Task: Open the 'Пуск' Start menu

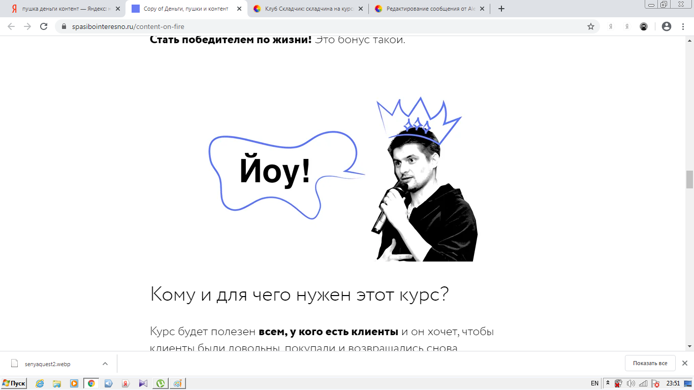Action: 14,383
